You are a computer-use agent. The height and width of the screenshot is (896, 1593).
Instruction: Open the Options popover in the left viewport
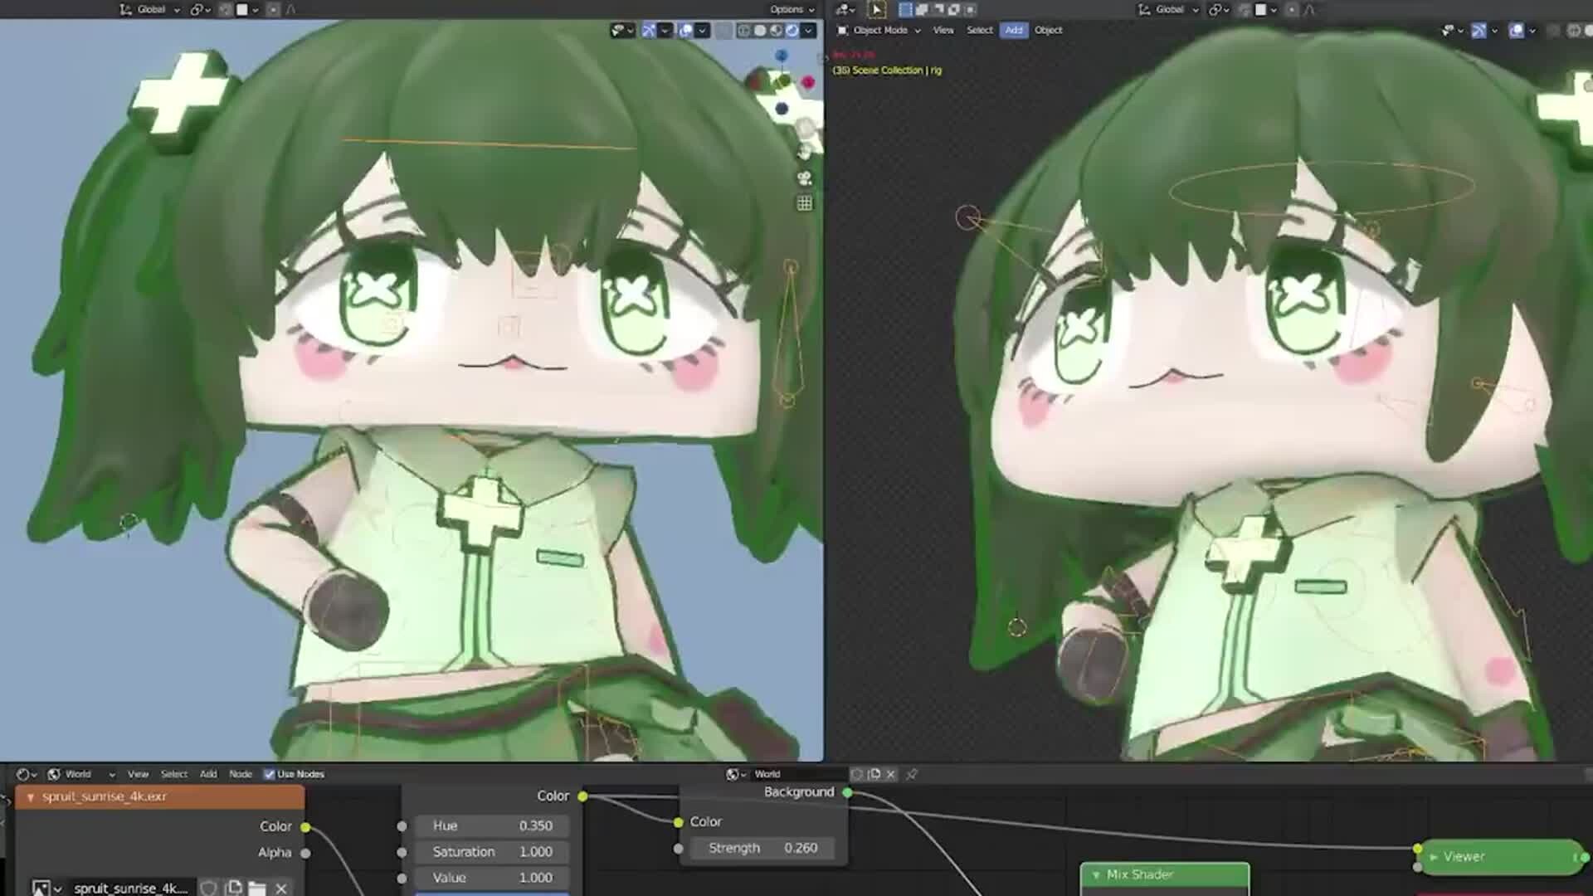pos(789,9)
